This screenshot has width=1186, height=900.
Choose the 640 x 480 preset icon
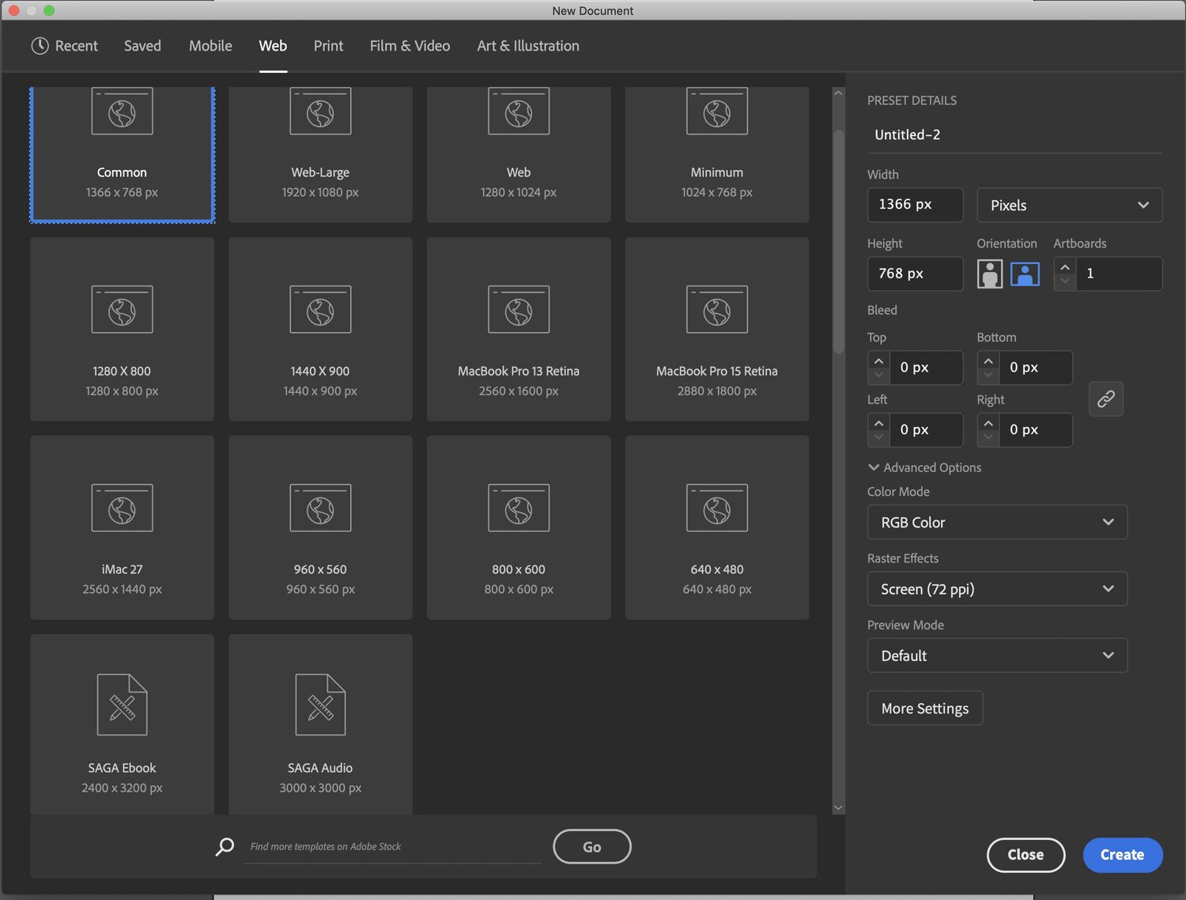[717, 508]
